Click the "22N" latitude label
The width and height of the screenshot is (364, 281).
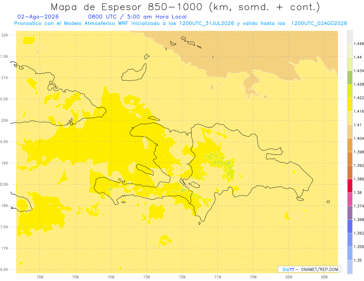pyautogui.click(x=5, y=35)
